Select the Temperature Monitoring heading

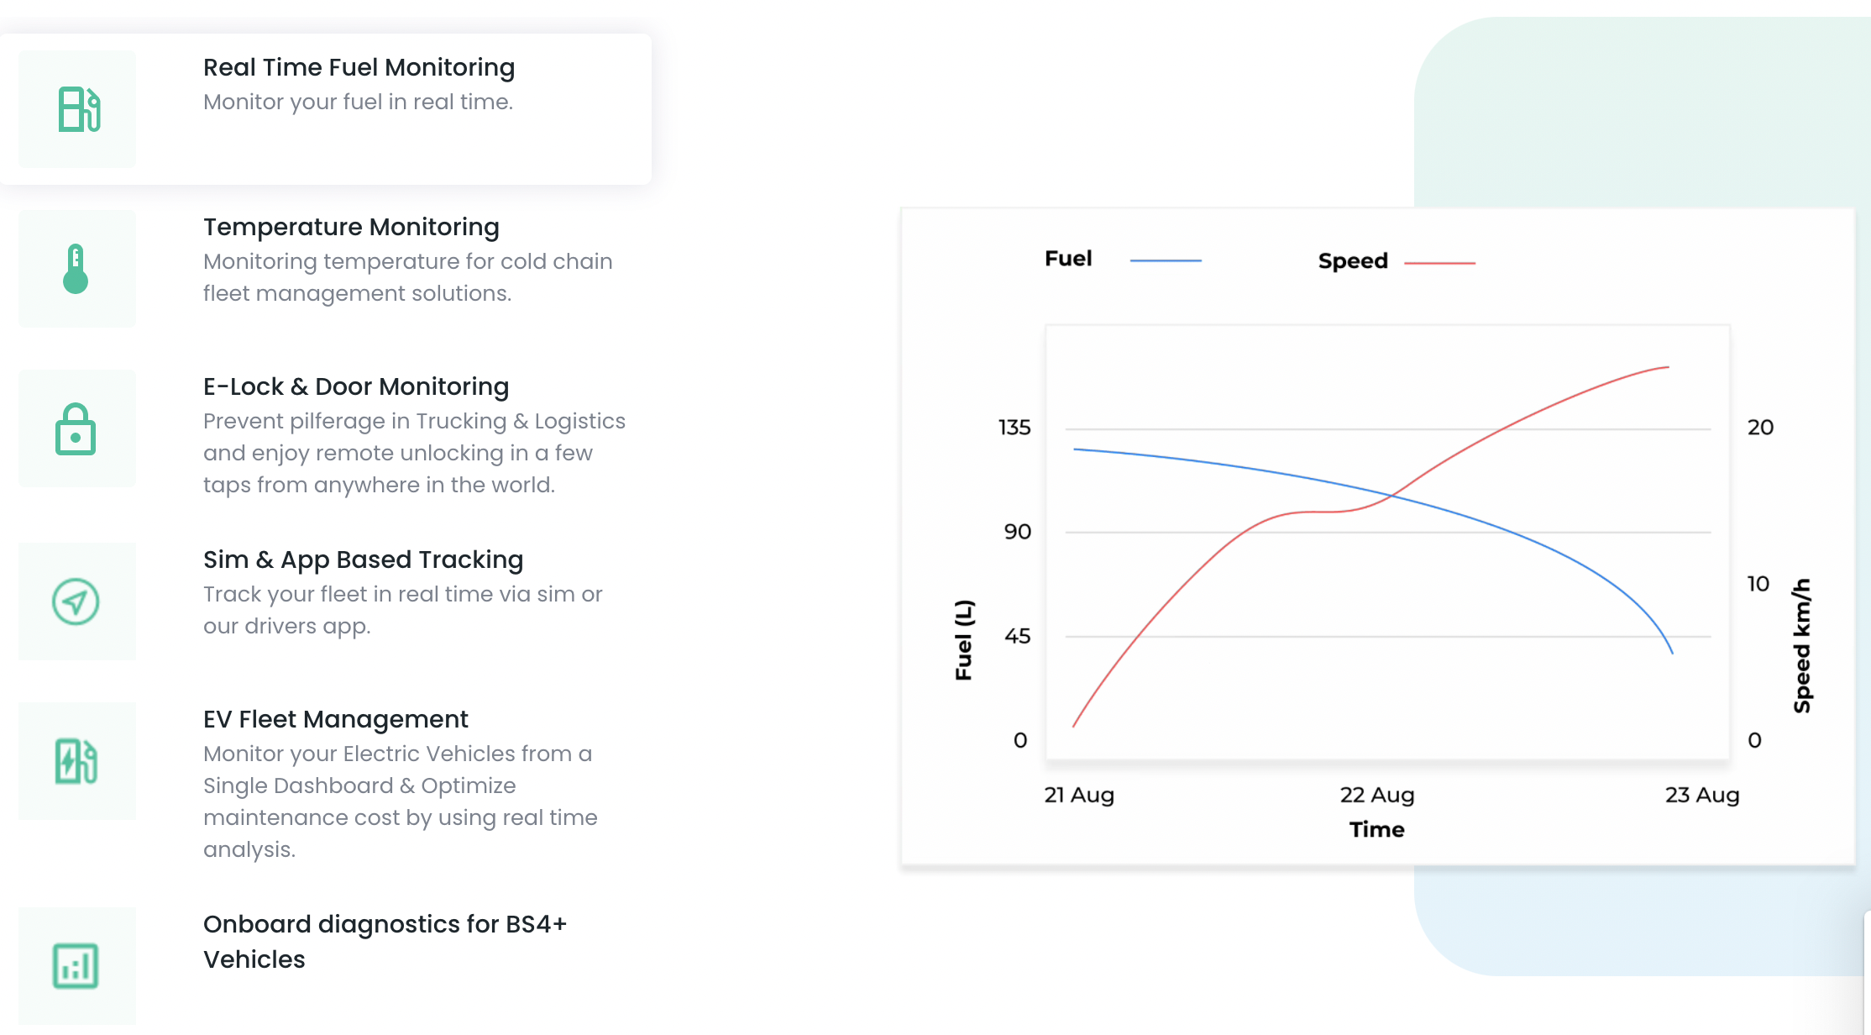pyautogui.click(x=351, y=227)
